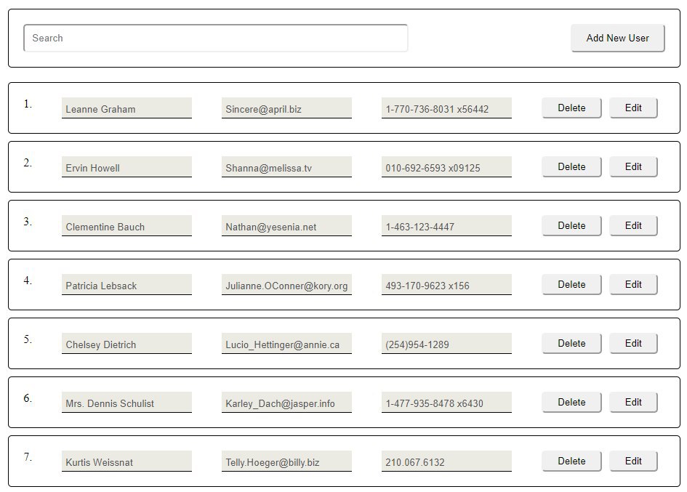Select the Lucio_Hettinger@annie.ca email field

[x=286, y=344]
